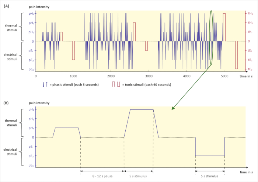Click the red tonic pulse reaching tE3
This screenshot has height=182, width=258.
pyautogui.click(x=237, y=55)
